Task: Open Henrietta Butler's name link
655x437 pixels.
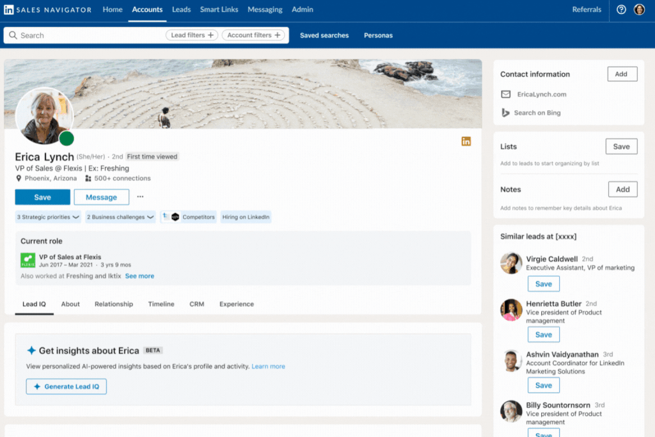Action: (x=553, y=304)
